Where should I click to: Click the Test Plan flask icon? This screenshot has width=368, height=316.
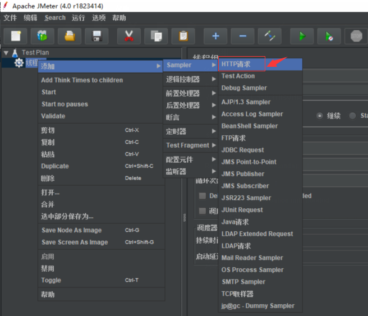point(15,53)
